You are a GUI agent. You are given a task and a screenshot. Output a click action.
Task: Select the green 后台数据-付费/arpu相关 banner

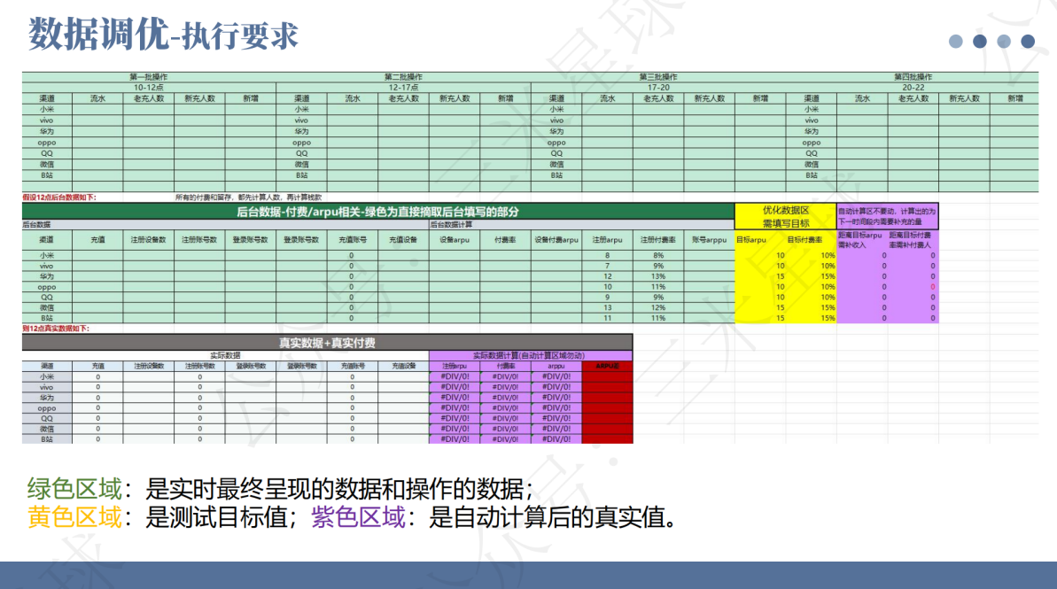coord(377,212)
